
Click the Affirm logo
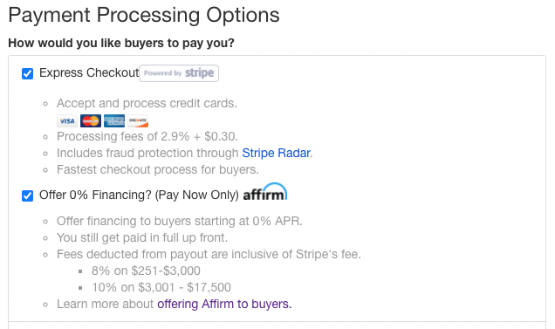pyautogui.click(x=264, y=192)
